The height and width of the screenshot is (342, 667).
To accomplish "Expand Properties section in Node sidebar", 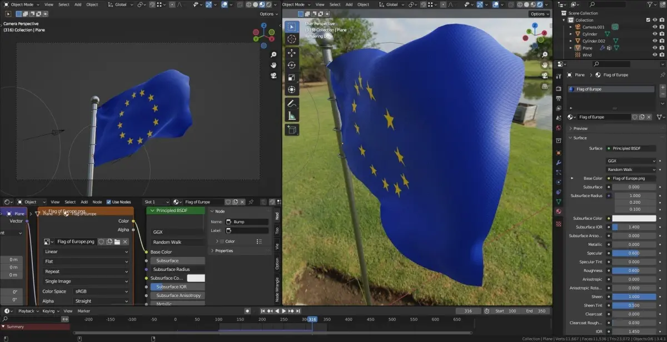I will pos(223,251).
